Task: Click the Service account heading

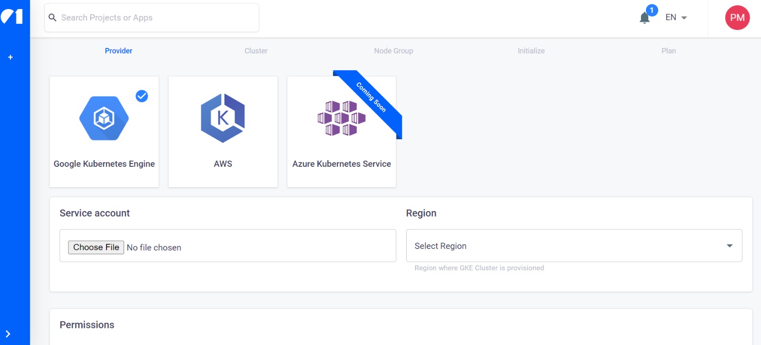Action: [x=95, y=213]
